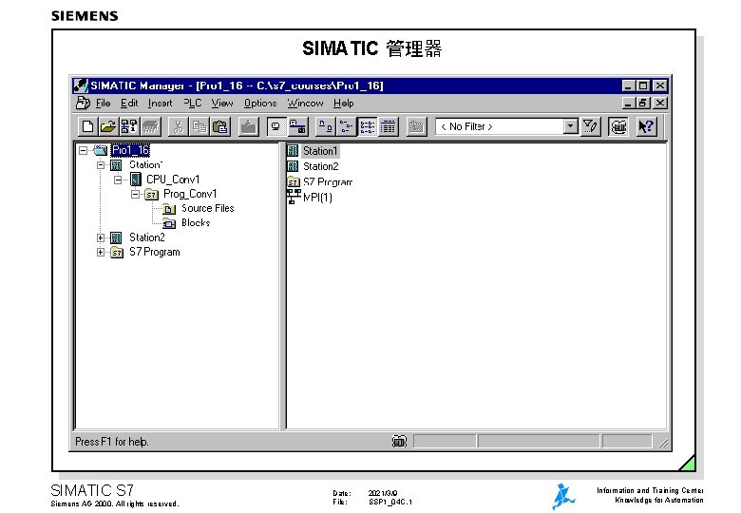
Task: Minimize the SIMATIC Manager window
Action: coord(628,85)
